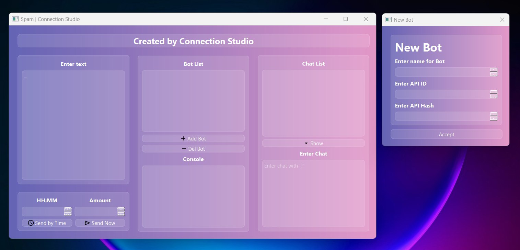Click the Send Now button label
The image size is (520, 250).
103,223
